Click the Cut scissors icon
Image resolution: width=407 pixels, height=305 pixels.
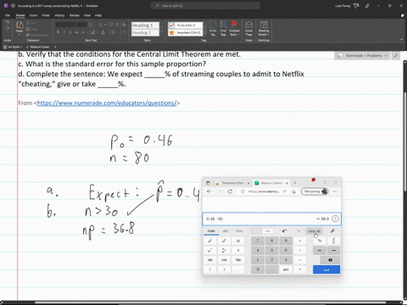28,23
